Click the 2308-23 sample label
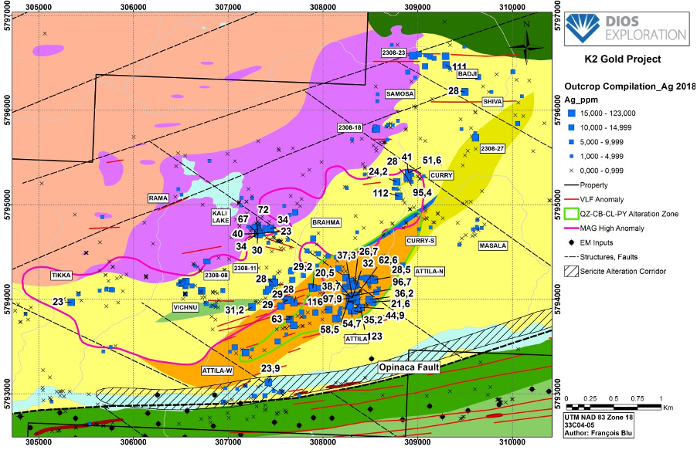The height and width of the screenshot is (450, 697). pyautogui.click(x=393, y=52)
